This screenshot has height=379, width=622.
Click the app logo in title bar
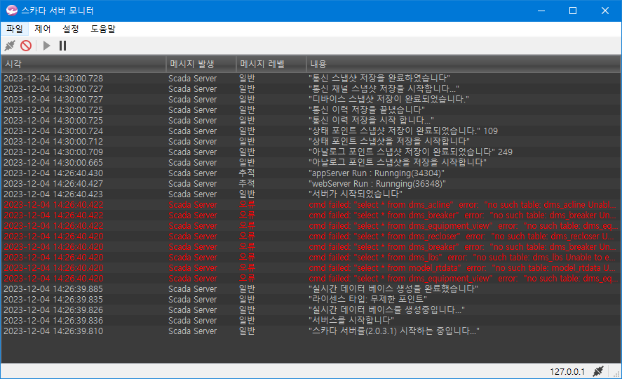(11, 11)
